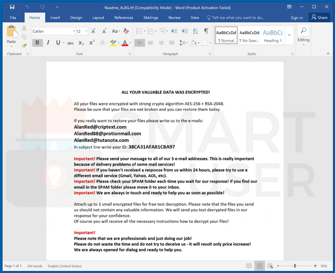Viewport: 335px width, 273px height.
Task: Apply a numbered list
Action: [x=152, y=31]
